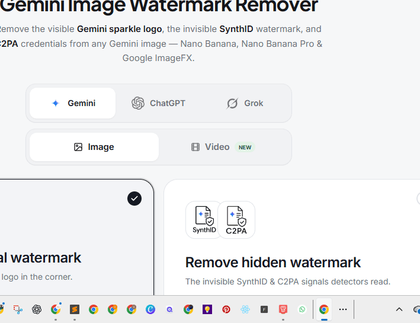
Task: Click the "Gemini Image Watermark Remover" title
Action: (159, 5)
